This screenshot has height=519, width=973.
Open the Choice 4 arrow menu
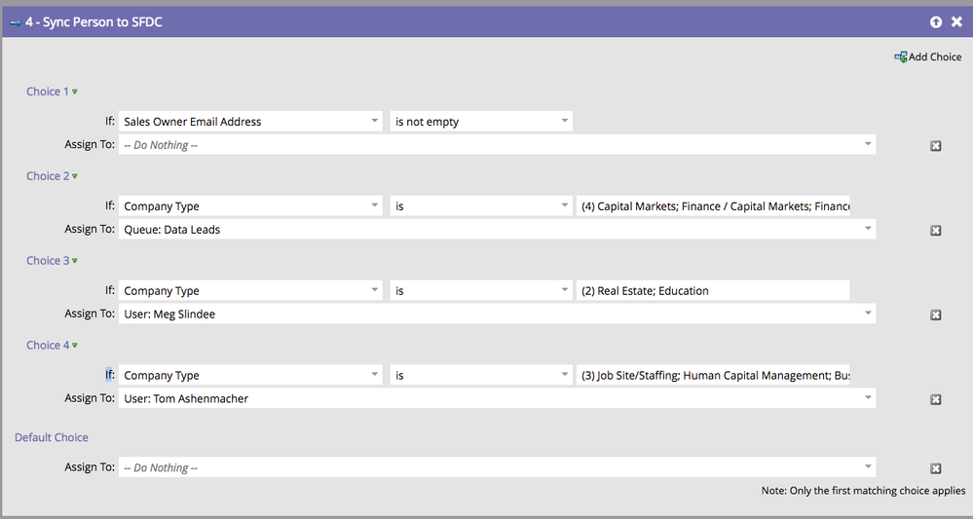(x=75, y=346)
